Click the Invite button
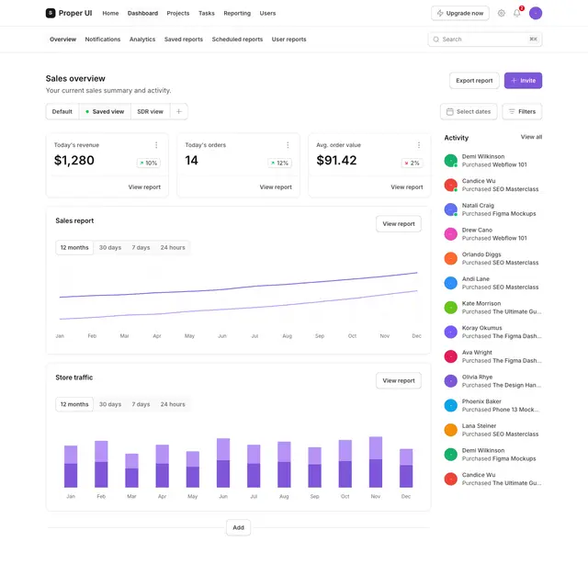Image resolution: width=588 pixels, height=575 pixels. 523,80
